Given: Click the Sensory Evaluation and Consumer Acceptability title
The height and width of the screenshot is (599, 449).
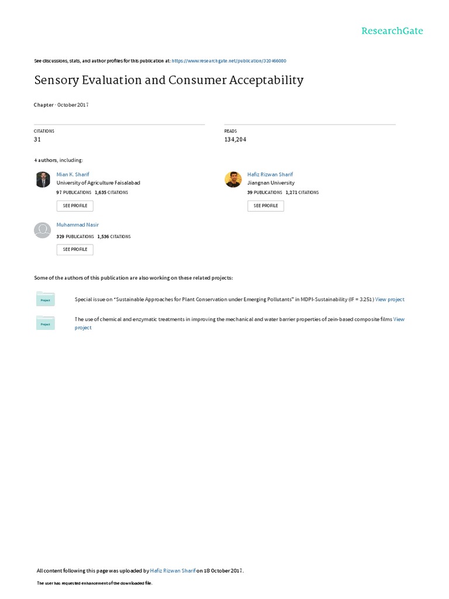Looking at the screenshot, I should click(x=168, y=80).
